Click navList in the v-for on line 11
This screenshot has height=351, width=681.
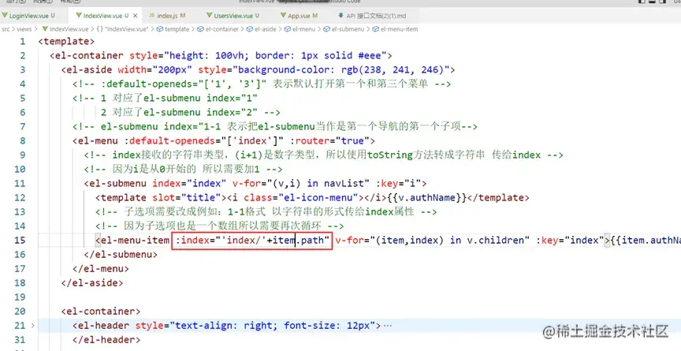(x=344, y=183)
